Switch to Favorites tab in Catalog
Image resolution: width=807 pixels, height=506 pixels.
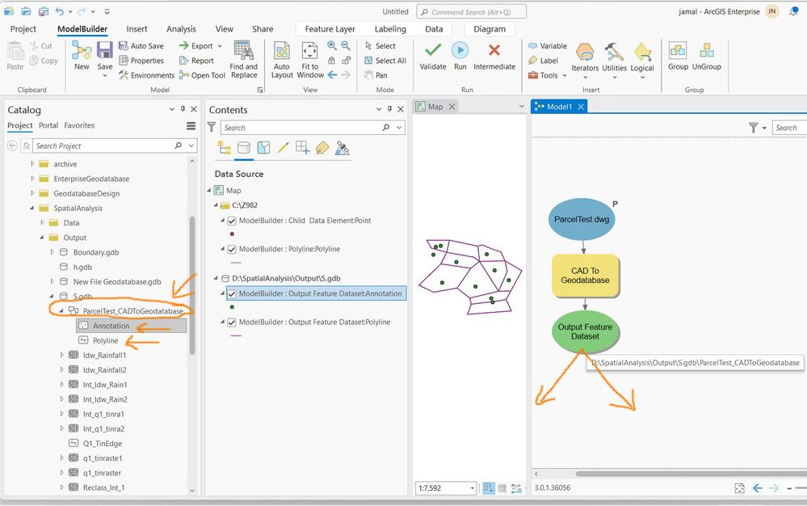[x=79, y=125]
